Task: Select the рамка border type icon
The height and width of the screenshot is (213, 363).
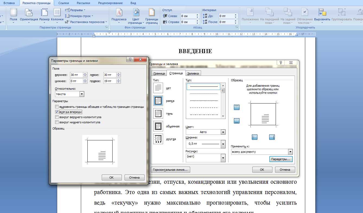Action: tap(158, 101)
